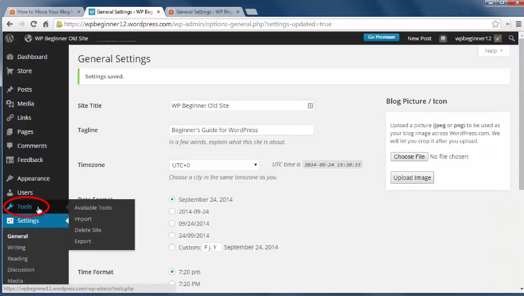Click the Store cart icon
This screenshot has height=296, width=524.
point(10,71)
